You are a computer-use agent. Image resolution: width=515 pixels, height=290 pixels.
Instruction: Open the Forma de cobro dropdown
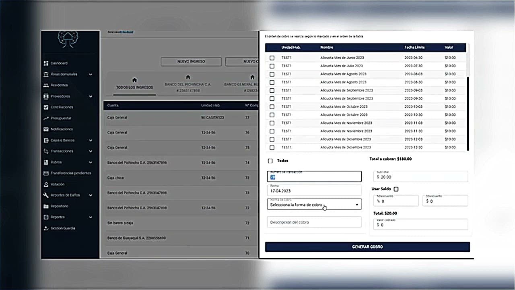point(314,204)
